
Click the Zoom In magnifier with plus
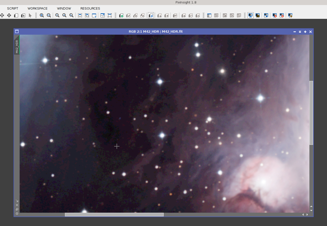point(42,15)
